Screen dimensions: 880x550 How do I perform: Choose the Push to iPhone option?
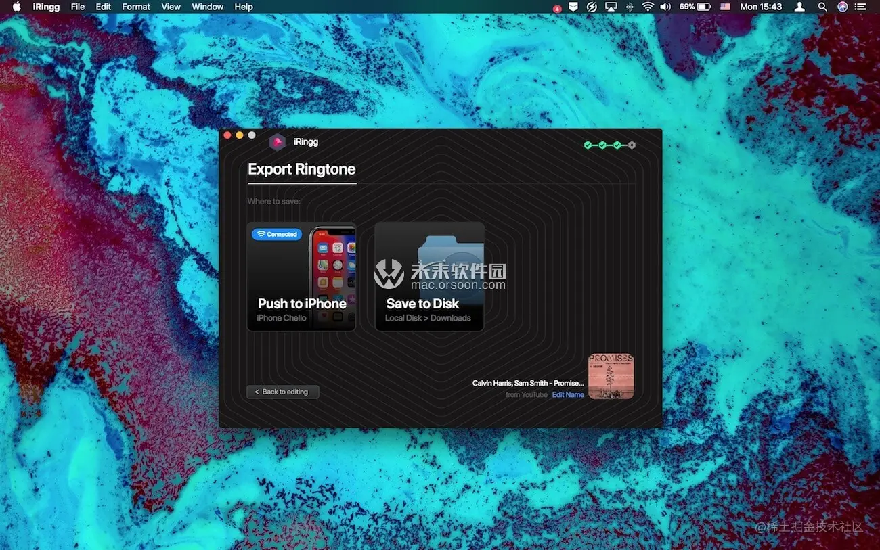[301, 277]
